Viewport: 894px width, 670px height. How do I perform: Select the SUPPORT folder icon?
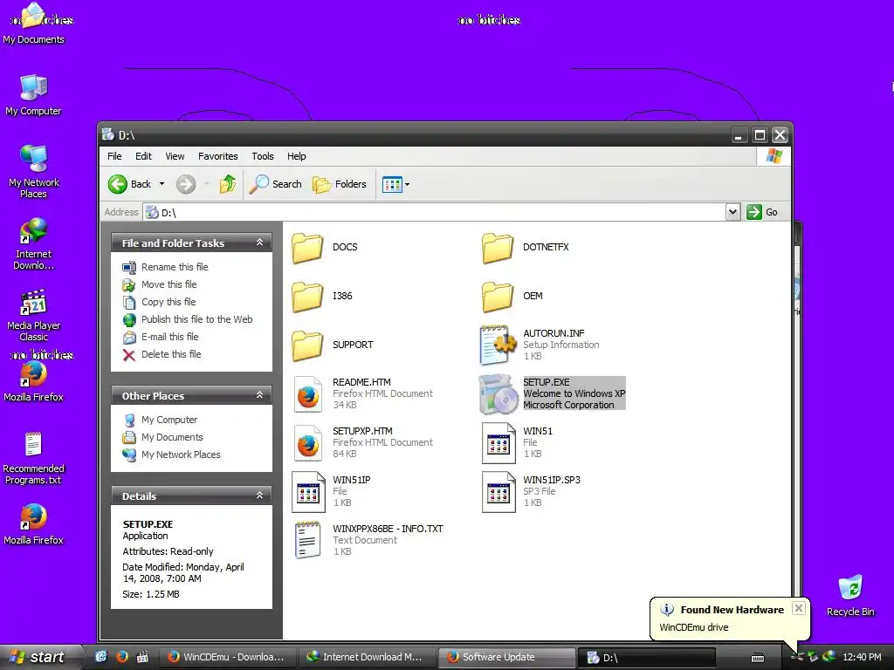[x=308, y=345]
